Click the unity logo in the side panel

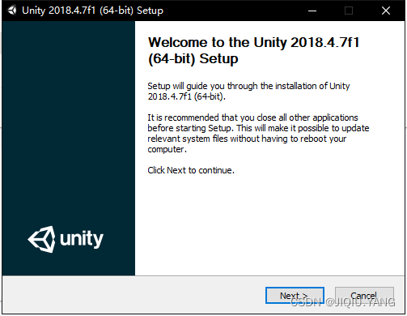[66, 239]
